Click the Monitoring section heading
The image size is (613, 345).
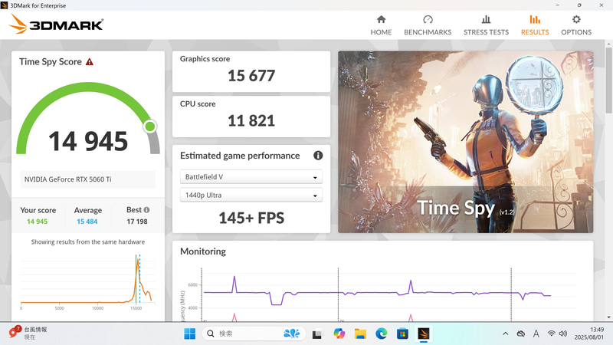(x=203, y=251)
